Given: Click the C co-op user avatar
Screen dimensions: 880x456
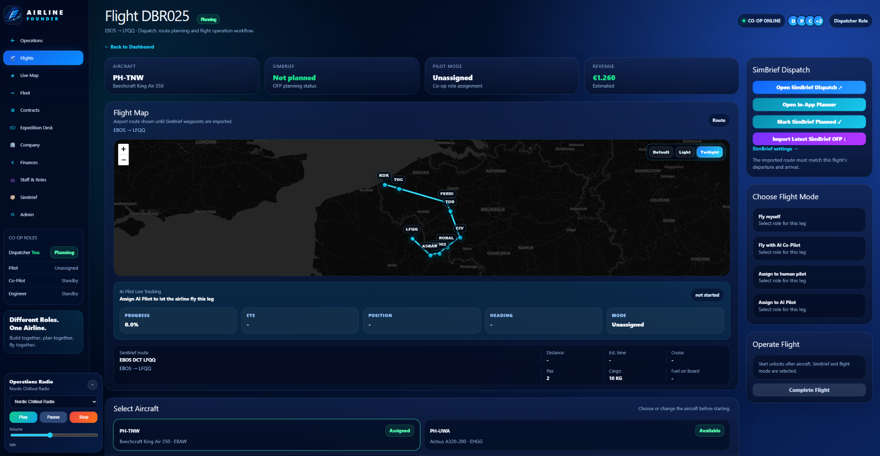Looking at the screenshot, I should pos(810,21).
